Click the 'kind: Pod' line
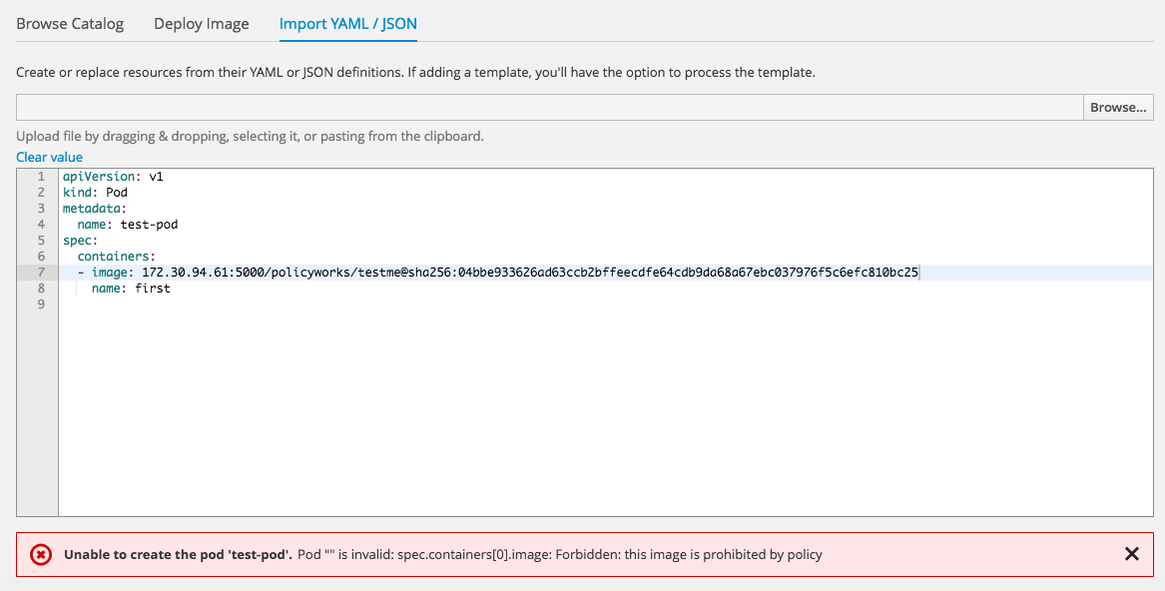Screen dimensions: 1165x591 (95, 193)
